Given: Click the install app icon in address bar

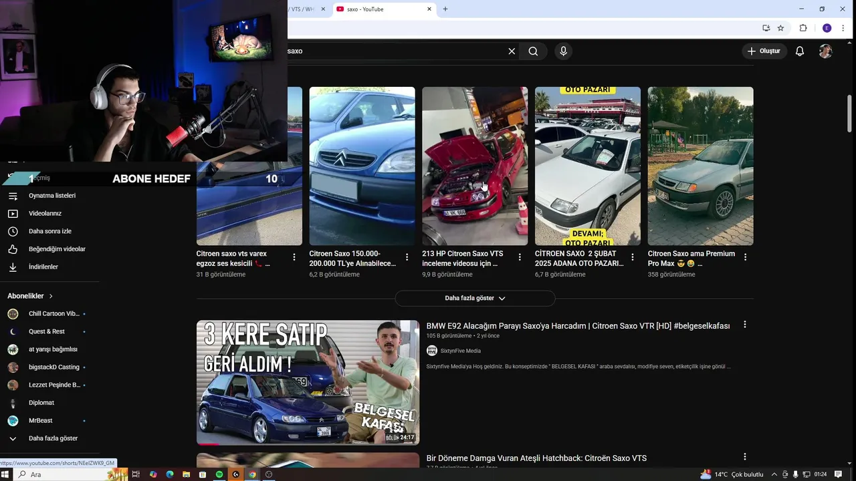Looking at the screenshot, I should pos(766,28).
